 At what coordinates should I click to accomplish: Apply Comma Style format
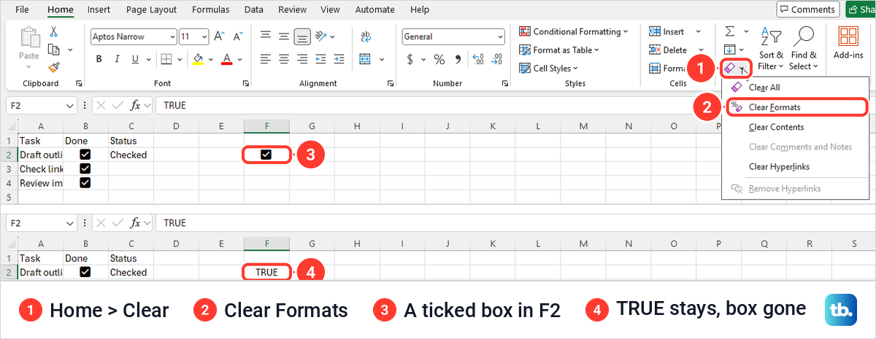(459, 59)
